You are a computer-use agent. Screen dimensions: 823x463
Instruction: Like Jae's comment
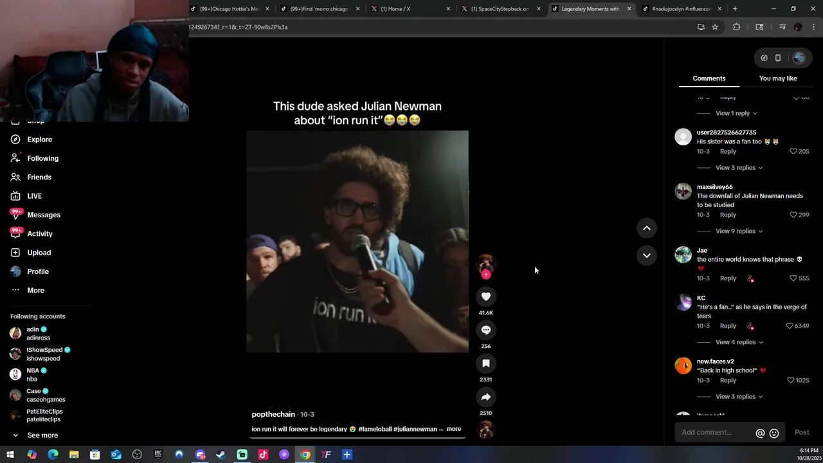point(793,278)
